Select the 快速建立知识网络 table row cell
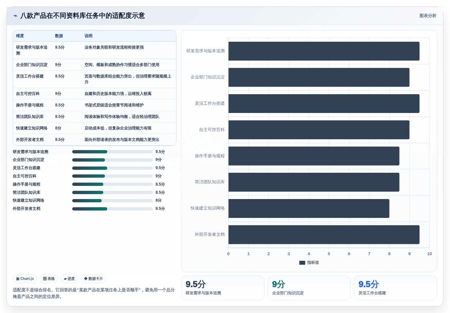 pos(32,128)
